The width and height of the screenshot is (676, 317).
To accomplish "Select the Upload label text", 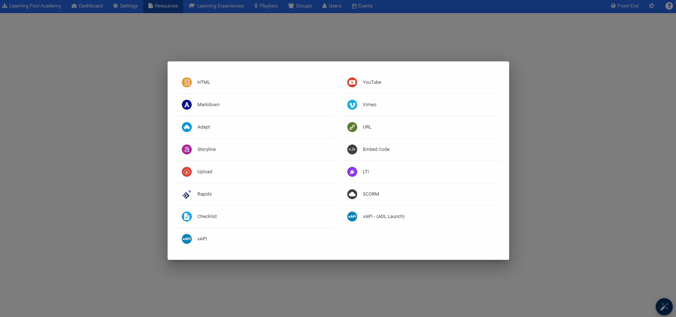I will (205, 172).
